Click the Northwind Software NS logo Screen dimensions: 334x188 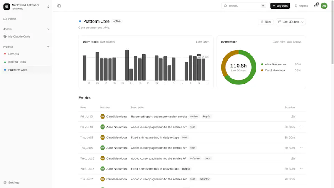tap(7, 7)
